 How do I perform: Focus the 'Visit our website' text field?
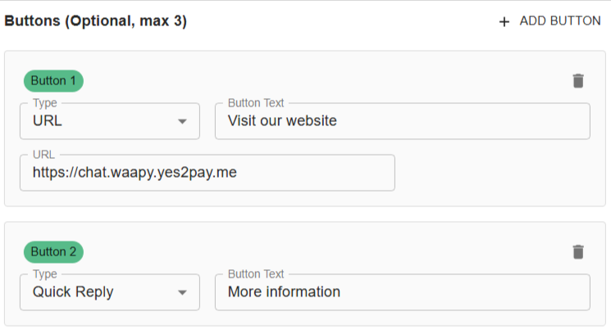click(x=402, y=121)
